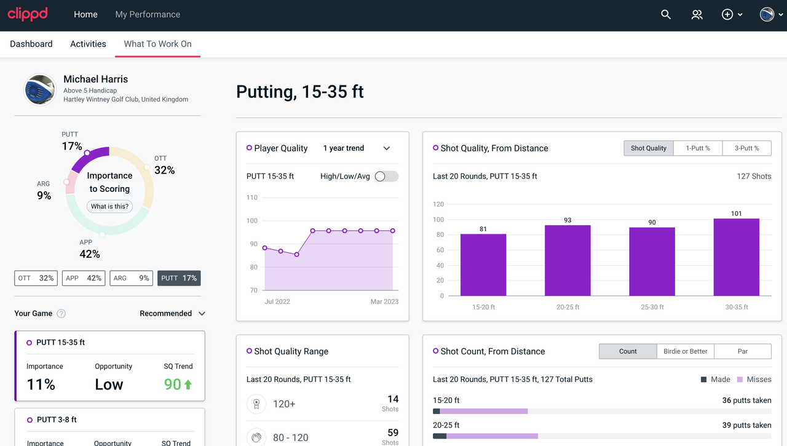Click the 15-20 ft putts progress bar
This screenshot has width=787, height=446.
pyautogui.click(x=602, y=411)
